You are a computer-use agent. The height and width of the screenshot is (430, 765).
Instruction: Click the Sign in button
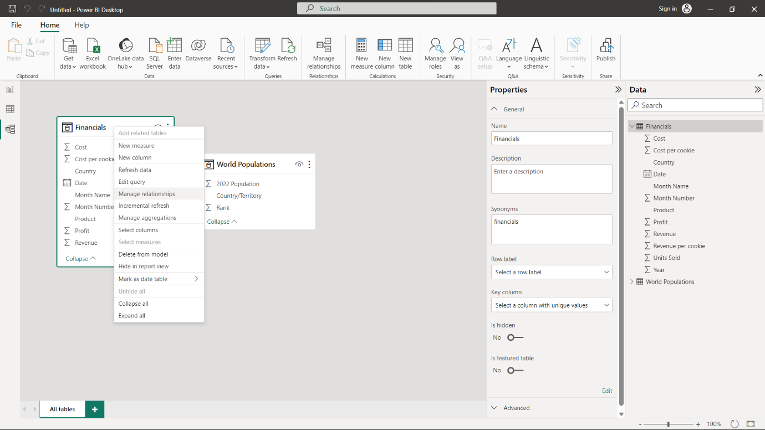667,9
